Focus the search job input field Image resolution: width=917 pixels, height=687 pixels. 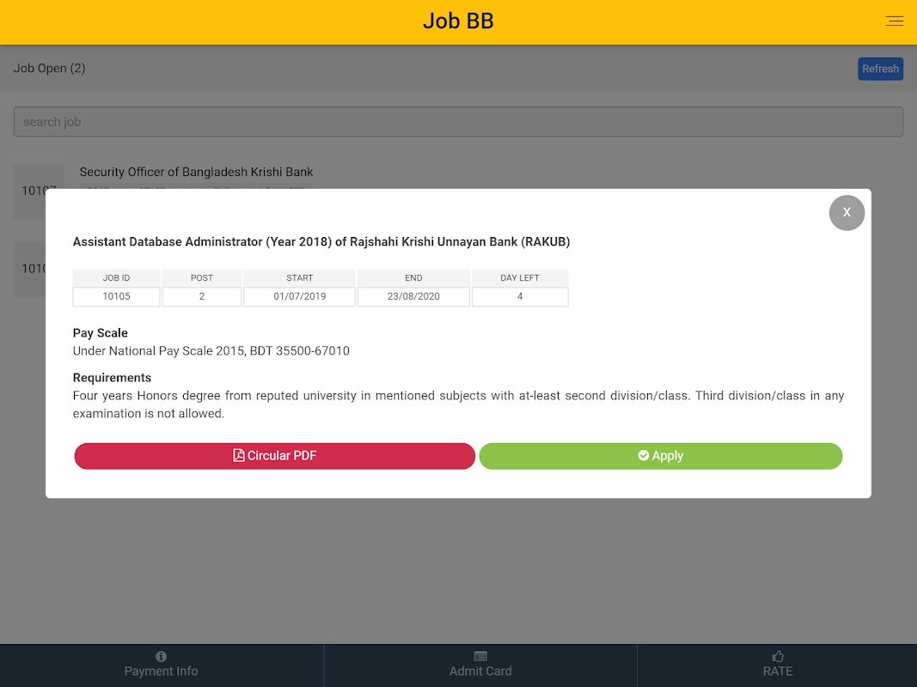(458, 121)
